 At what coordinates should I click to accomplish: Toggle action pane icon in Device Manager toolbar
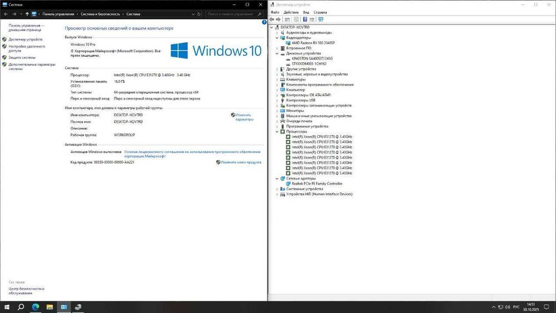click(312, 19)
